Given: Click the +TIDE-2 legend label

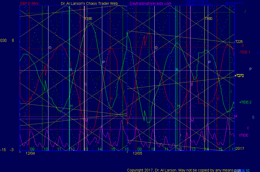Looking at the screenshot, I should [245, 102].
